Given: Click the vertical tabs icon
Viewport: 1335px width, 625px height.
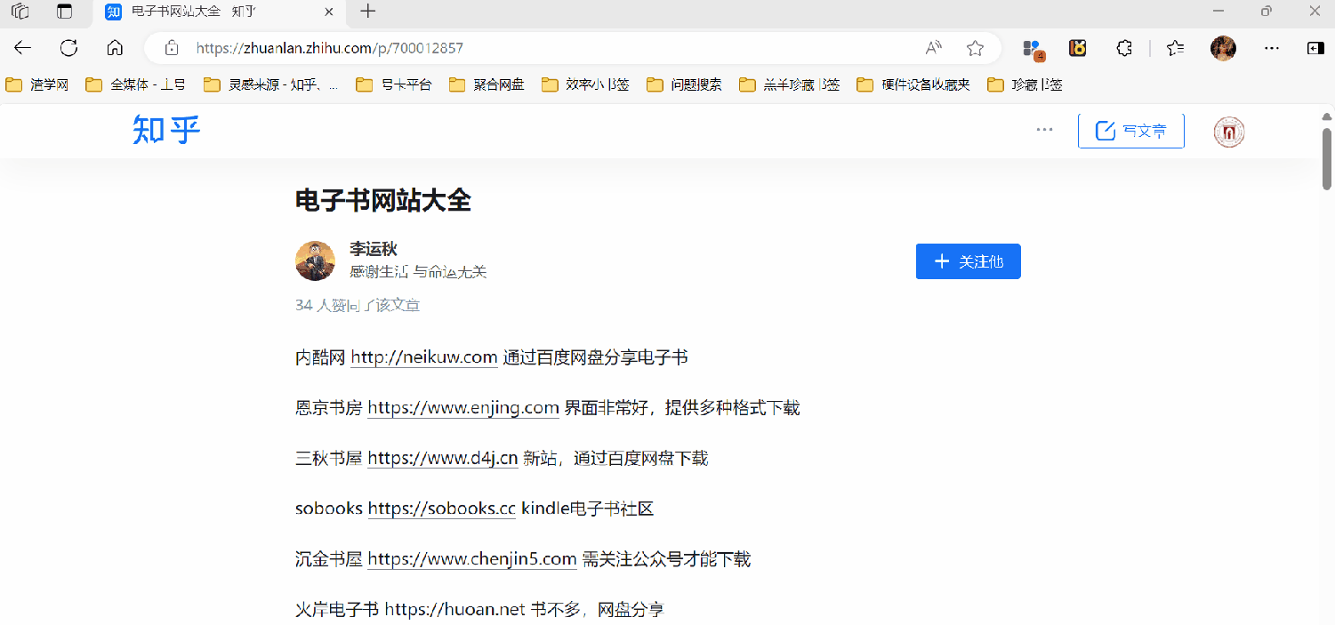Looking at the screenshot, I should (x=63, y=12).
